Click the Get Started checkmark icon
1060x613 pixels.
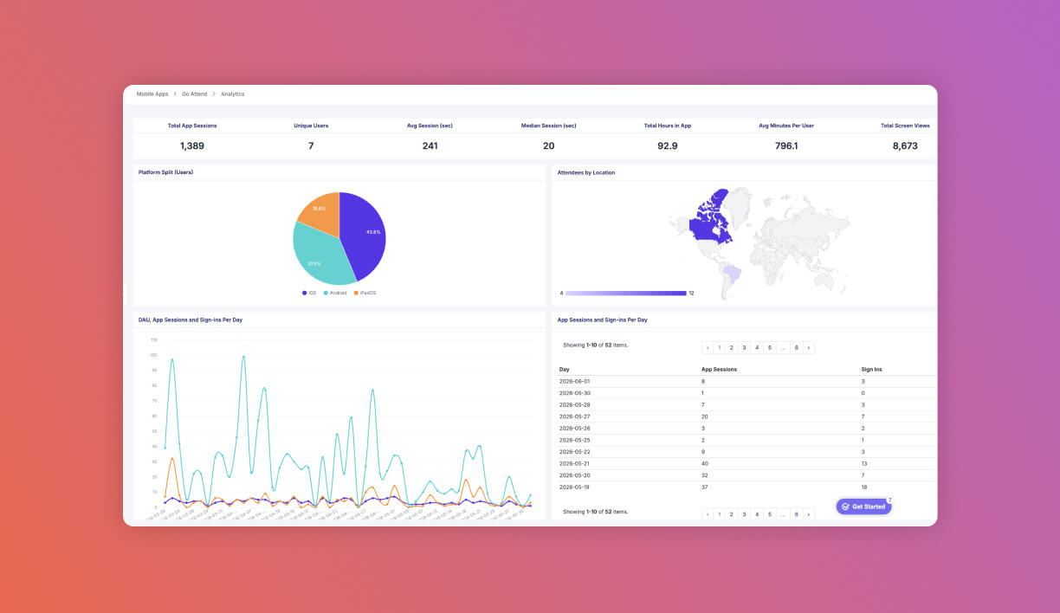(845, 507)
